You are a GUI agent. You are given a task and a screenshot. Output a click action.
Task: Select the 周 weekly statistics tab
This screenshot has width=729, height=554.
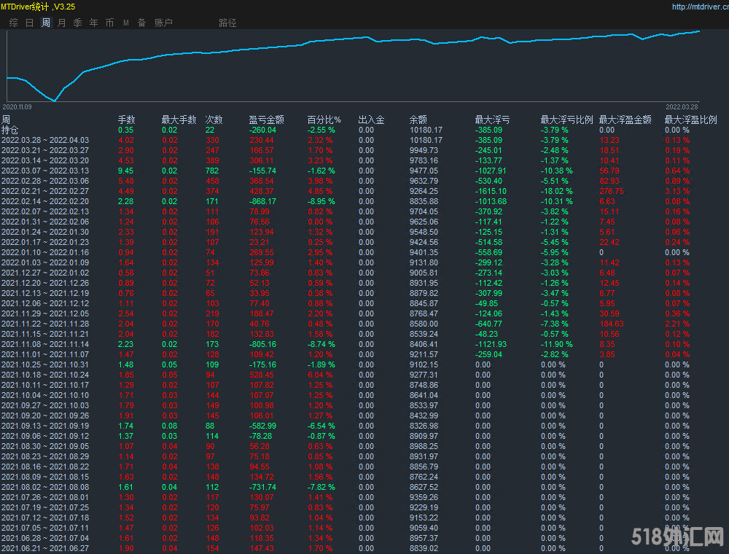click(46, 23)
